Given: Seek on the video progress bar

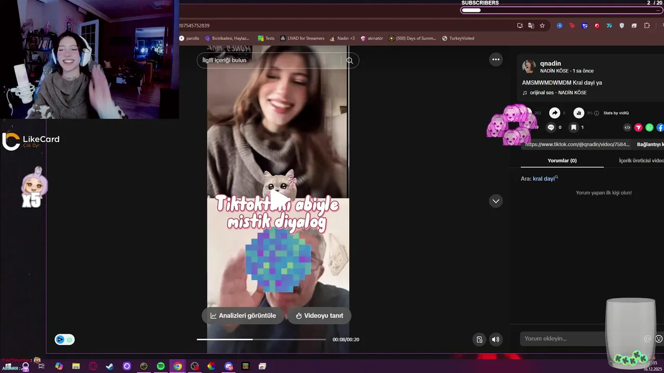Looking at the screenshot, I should click(261, 339).
